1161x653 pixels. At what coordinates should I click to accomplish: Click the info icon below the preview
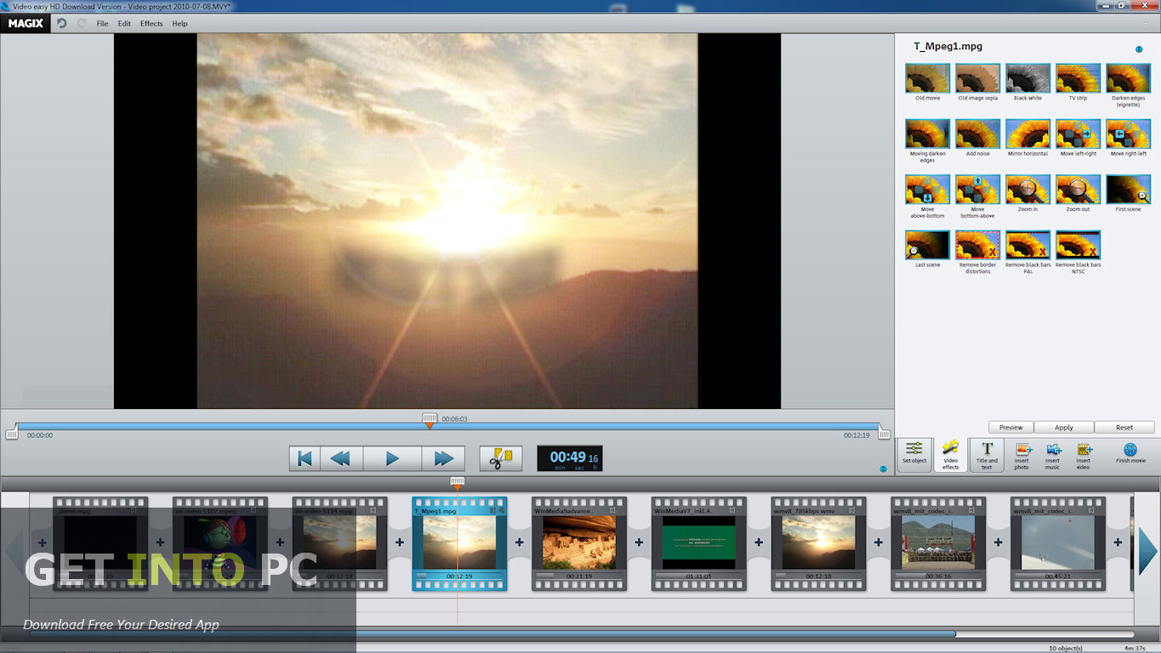pos(883,469)
